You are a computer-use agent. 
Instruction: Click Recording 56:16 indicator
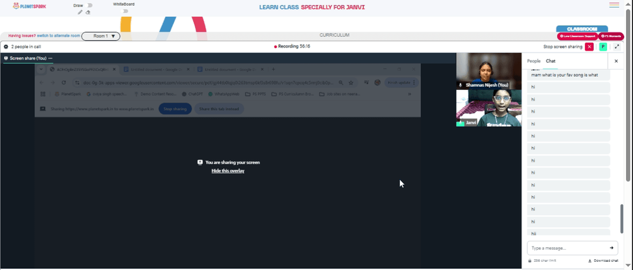click(x=292, y=46)
